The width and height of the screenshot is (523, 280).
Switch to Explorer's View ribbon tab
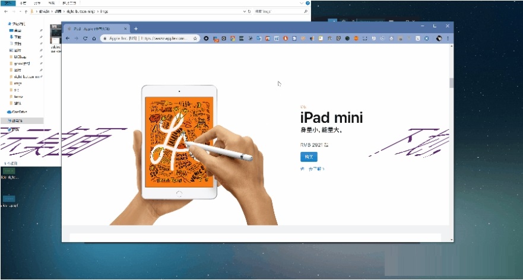click(52, 3)
